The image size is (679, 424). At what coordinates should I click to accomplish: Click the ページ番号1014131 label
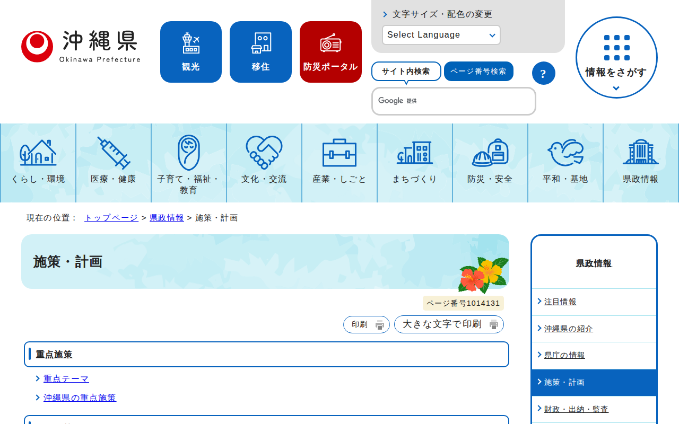point(463,304)
